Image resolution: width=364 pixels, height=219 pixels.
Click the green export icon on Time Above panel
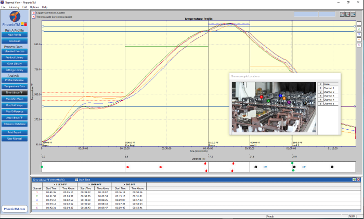click(354, 180)
